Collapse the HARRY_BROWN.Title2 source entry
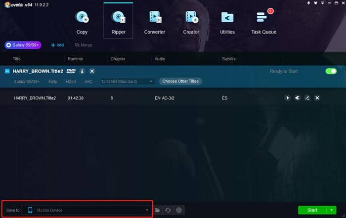 tap(7, 71)
